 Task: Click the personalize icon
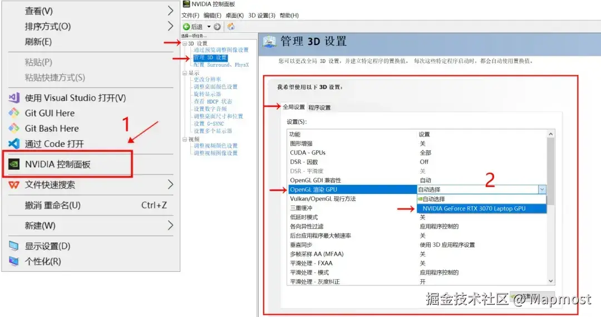click(14, 261)
